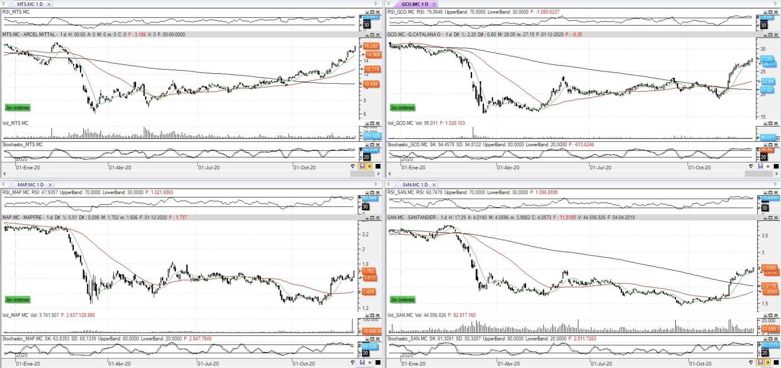Click the right tab-scroll arrow above the MTS.MC panel
Viewport: 782px width, 368px height.
click(x=376, y=4)
